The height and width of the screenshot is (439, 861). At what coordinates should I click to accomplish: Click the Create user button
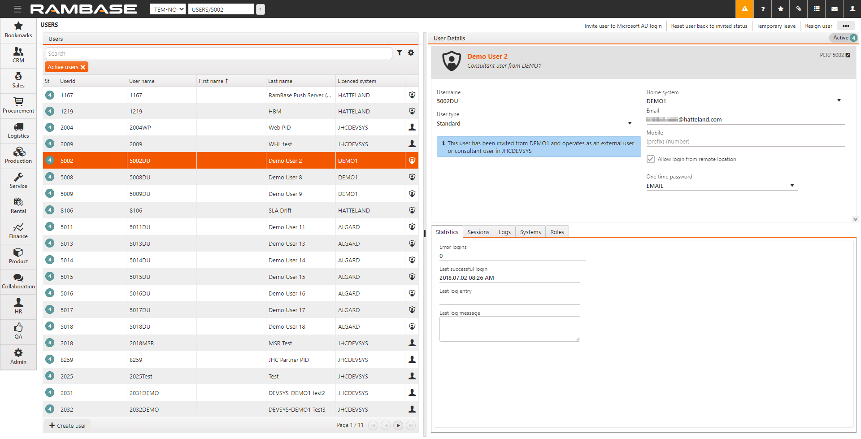(x=68, y=426)
